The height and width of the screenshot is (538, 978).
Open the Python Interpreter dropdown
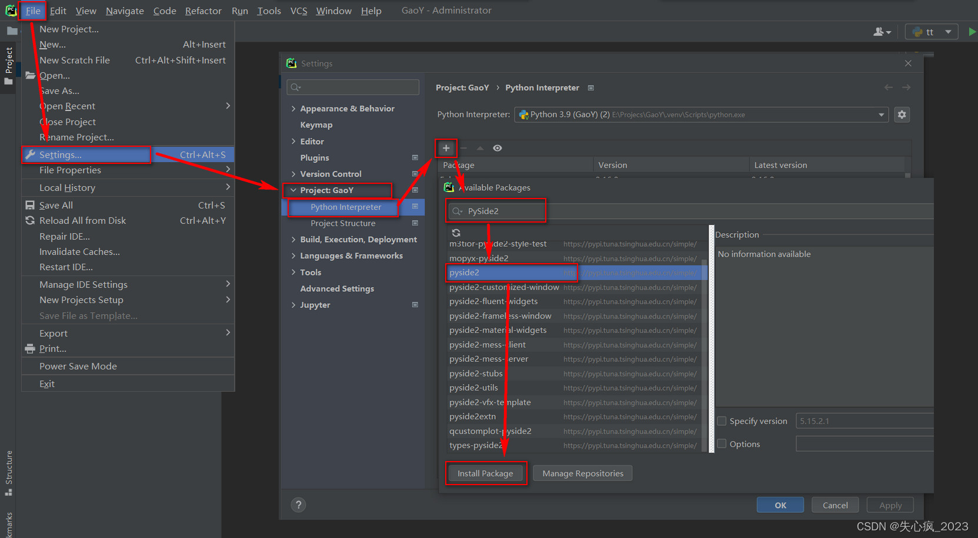pos(701,115)
